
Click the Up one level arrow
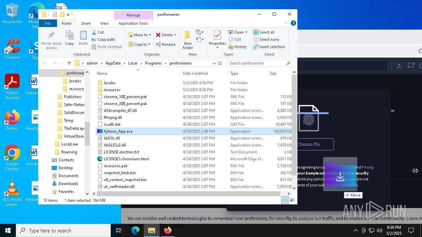(x=69, y=63)
